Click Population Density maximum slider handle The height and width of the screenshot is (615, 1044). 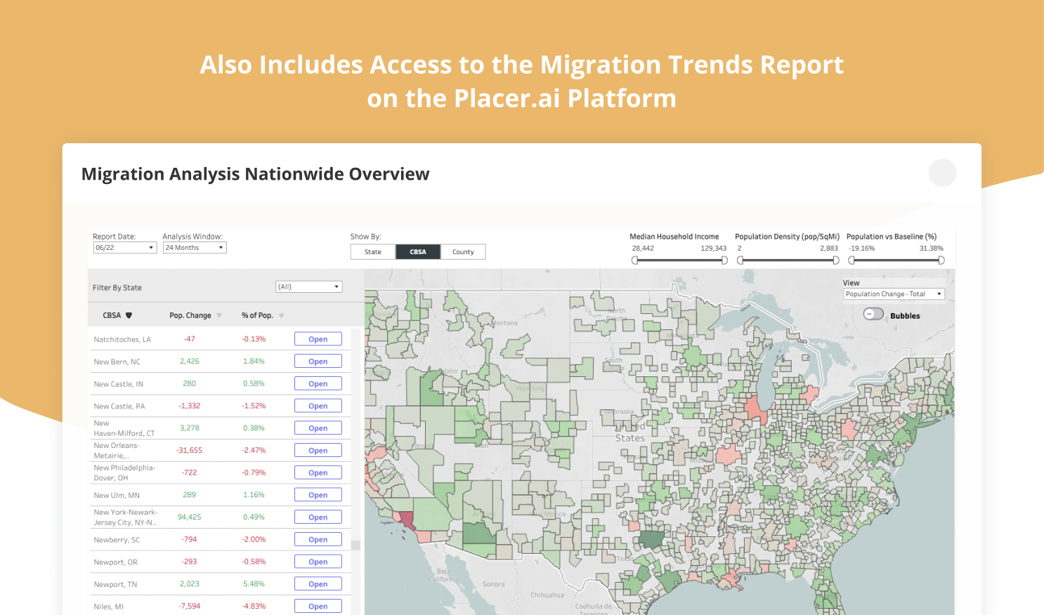(x=836, y=260)
